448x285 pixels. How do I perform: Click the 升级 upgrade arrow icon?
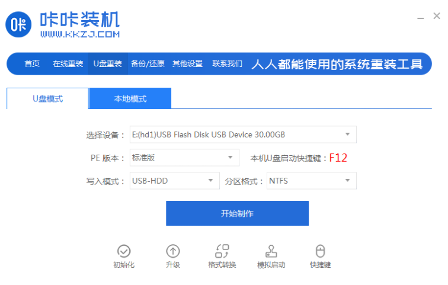point(173,251)
